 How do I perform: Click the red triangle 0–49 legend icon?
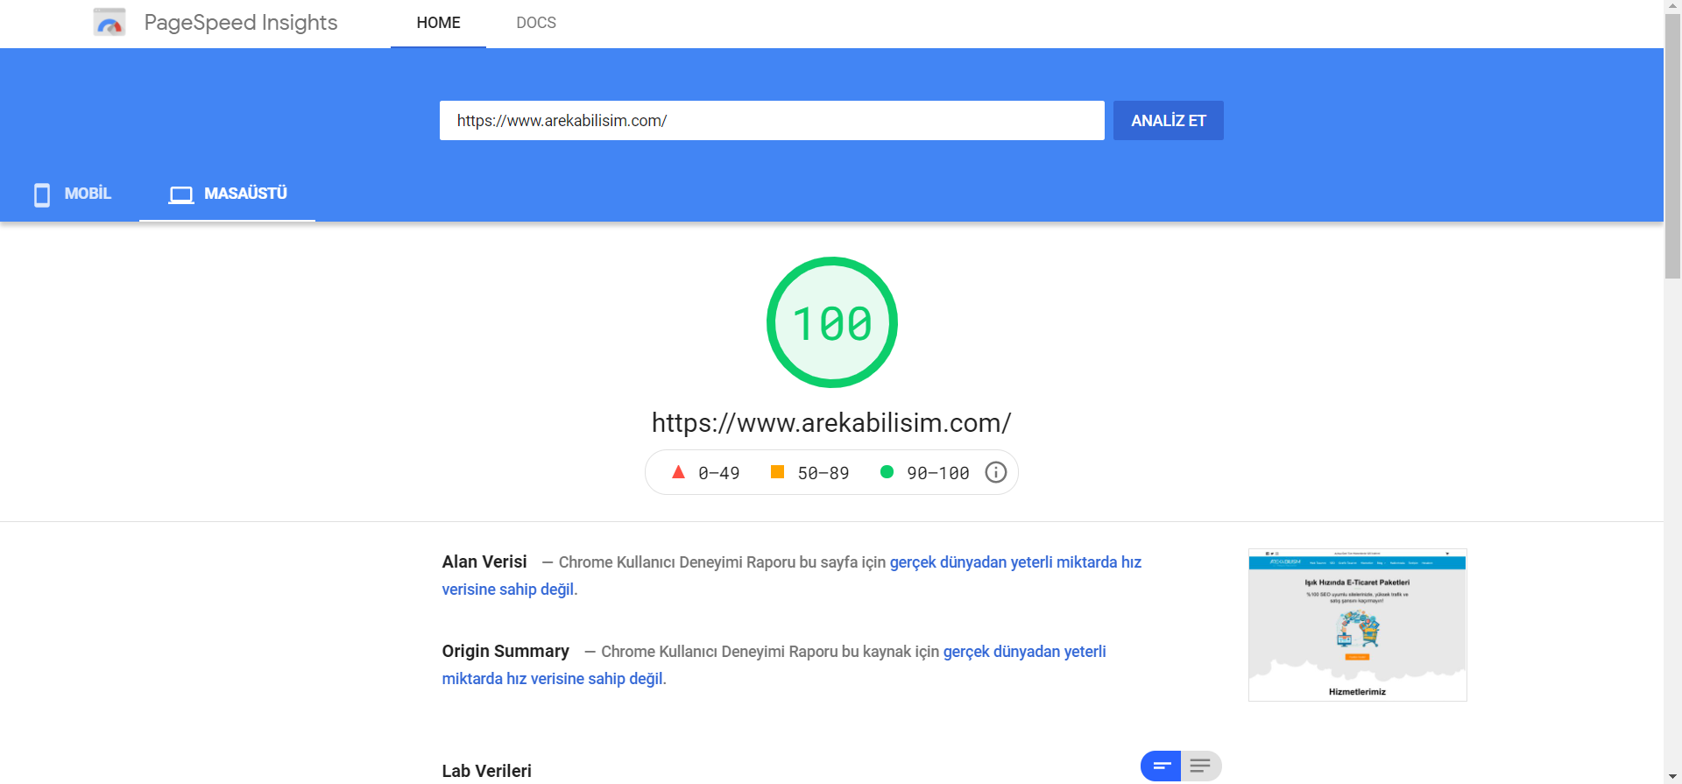click(678, 472)
